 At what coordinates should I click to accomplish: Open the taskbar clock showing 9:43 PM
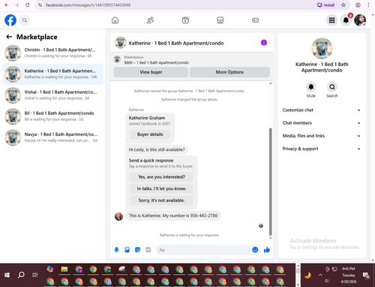pos(349,275)
